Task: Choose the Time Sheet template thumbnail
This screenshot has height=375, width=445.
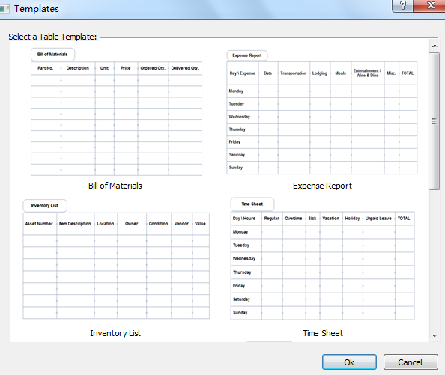Action: tap(322, 259)
